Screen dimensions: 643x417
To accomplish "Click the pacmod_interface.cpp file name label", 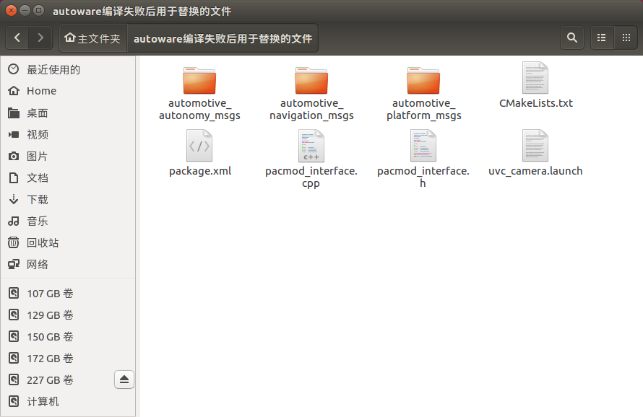I will pyautogui.click(x=311, y=177).
